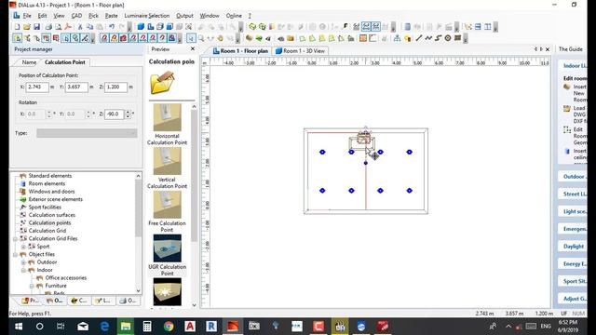The width and height of the screenshot is (596, 335).
Task: Open Chrome from the Windows taskbar
Action: pos(169,327)
